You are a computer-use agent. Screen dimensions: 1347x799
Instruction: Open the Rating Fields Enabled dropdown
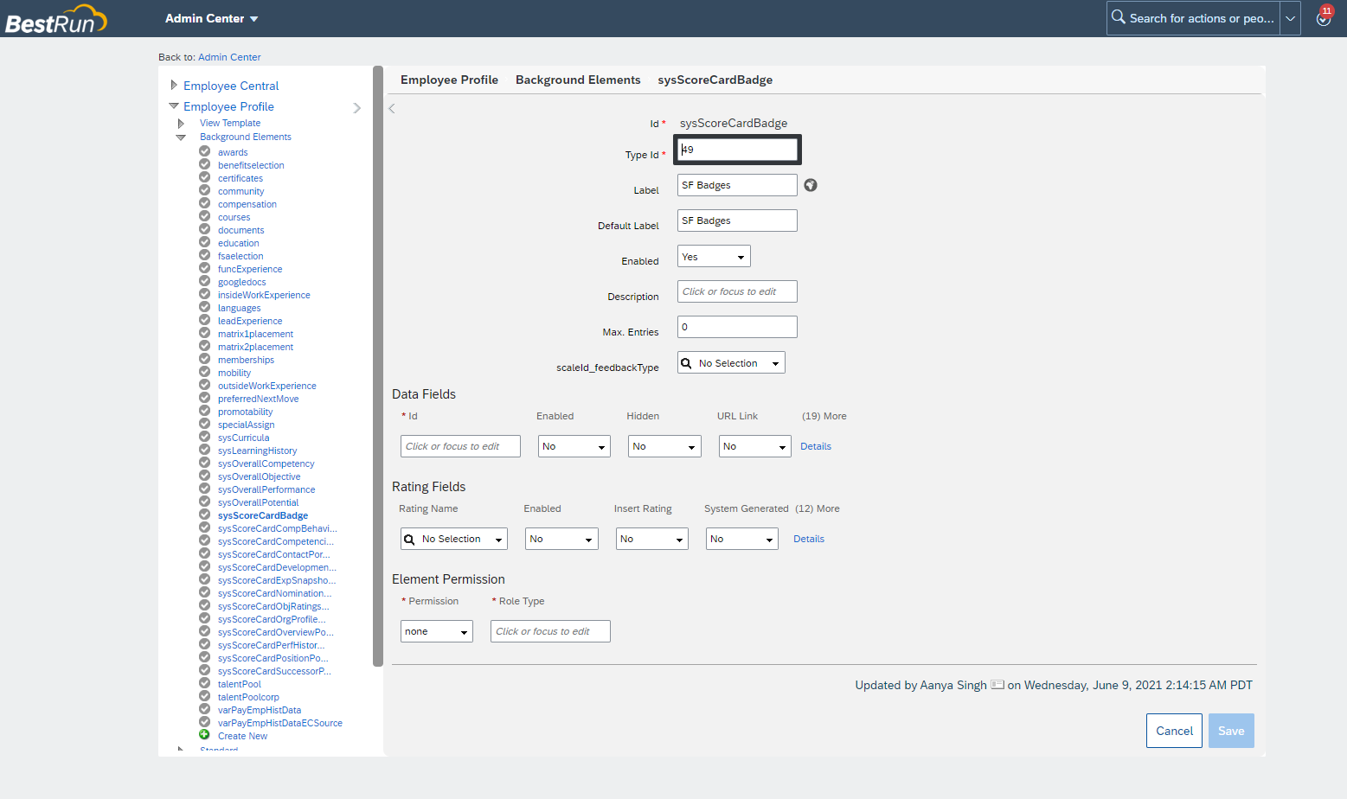(562, 539)
